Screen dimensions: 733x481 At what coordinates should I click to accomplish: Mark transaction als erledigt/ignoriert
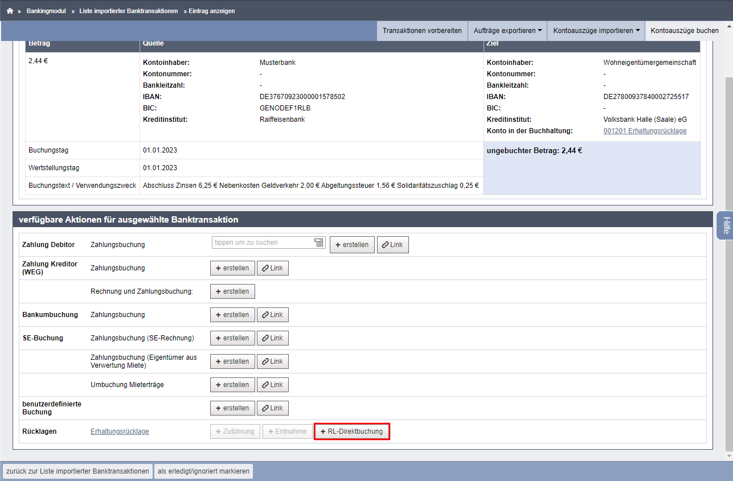click(x=203, y=471)
